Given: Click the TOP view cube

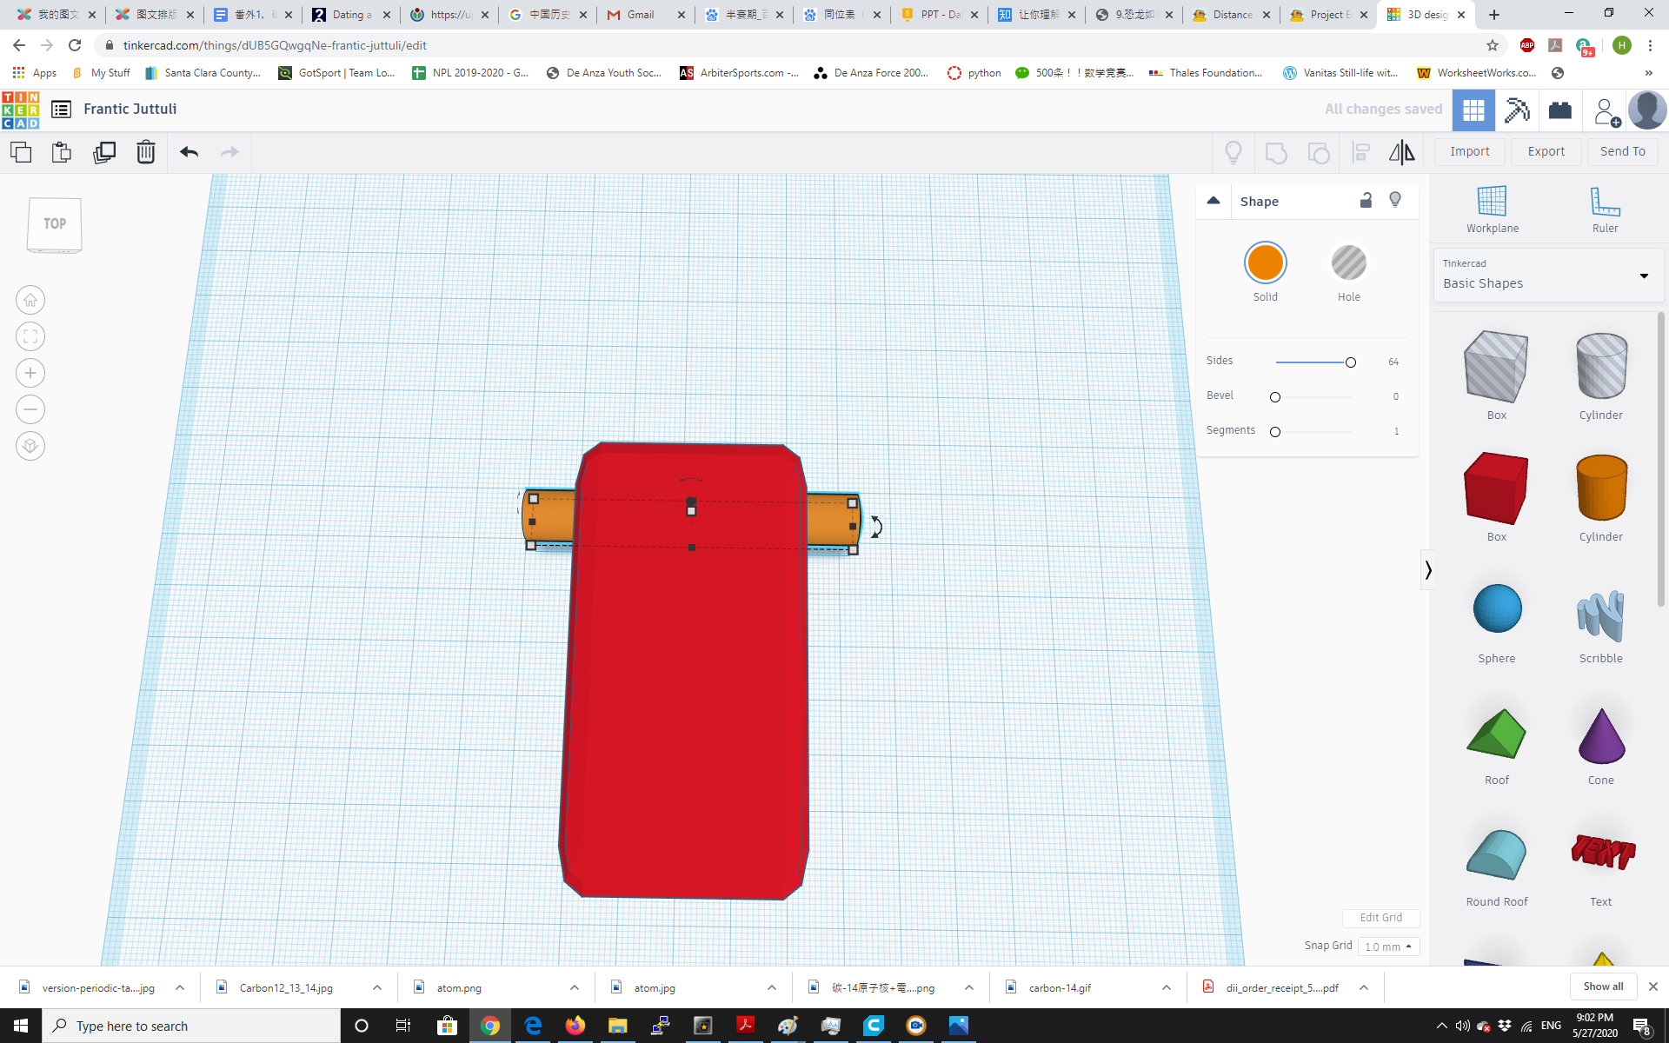Looking at the screenshot, I should point(55,224).
